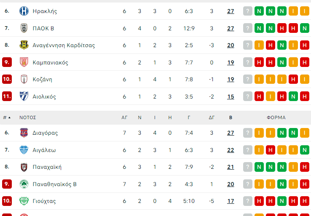Viewport: 311px width, 216px height.
Task: Sort standings by the B points header
Action: pyautogui.click(x=231, y=117)
